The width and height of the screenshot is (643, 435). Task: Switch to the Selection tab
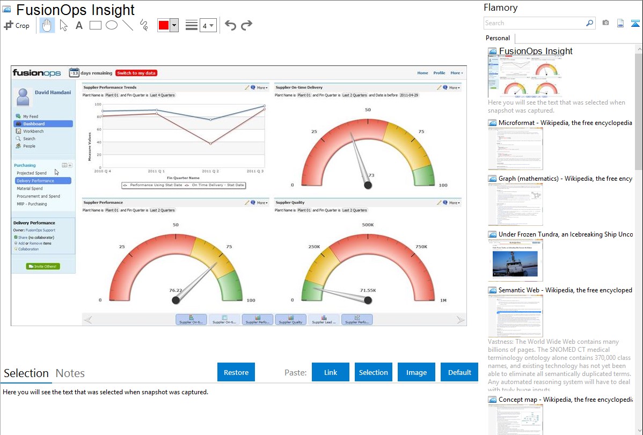pos(26,373)
